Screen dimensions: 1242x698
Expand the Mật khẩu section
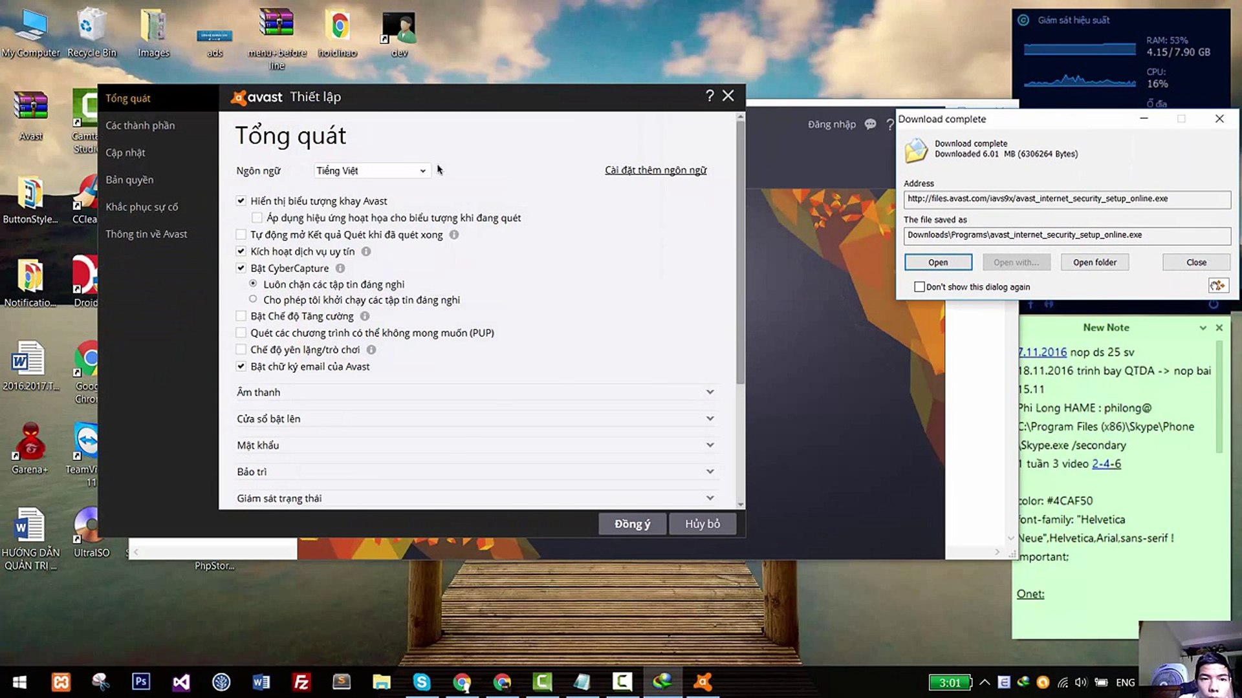coord(476,445)
